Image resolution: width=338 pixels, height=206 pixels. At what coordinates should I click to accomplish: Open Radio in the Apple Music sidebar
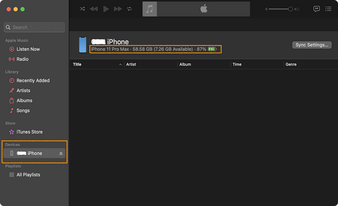click(x=23, y=59)
